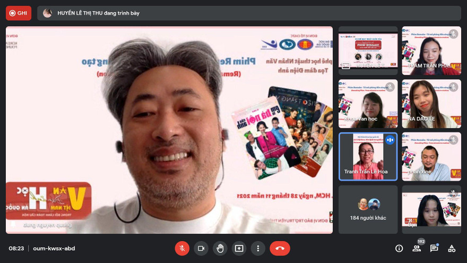Click the HUYỀN LÊ presentation tile
This screenshot has width=467, height=263.
click(368, 50)
